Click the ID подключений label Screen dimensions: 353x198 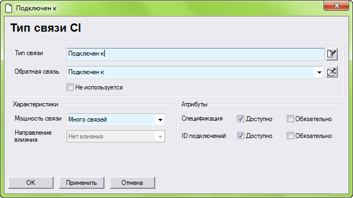pyautogui.click(x=204, y=136)
